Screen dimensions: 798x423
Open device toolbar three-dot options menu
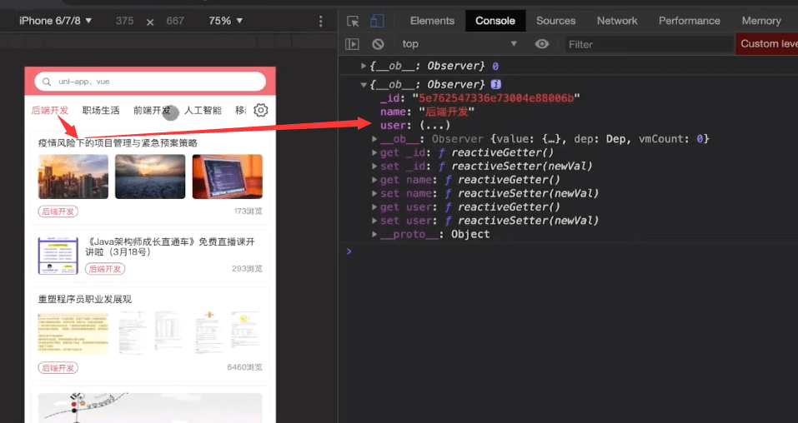320,21
